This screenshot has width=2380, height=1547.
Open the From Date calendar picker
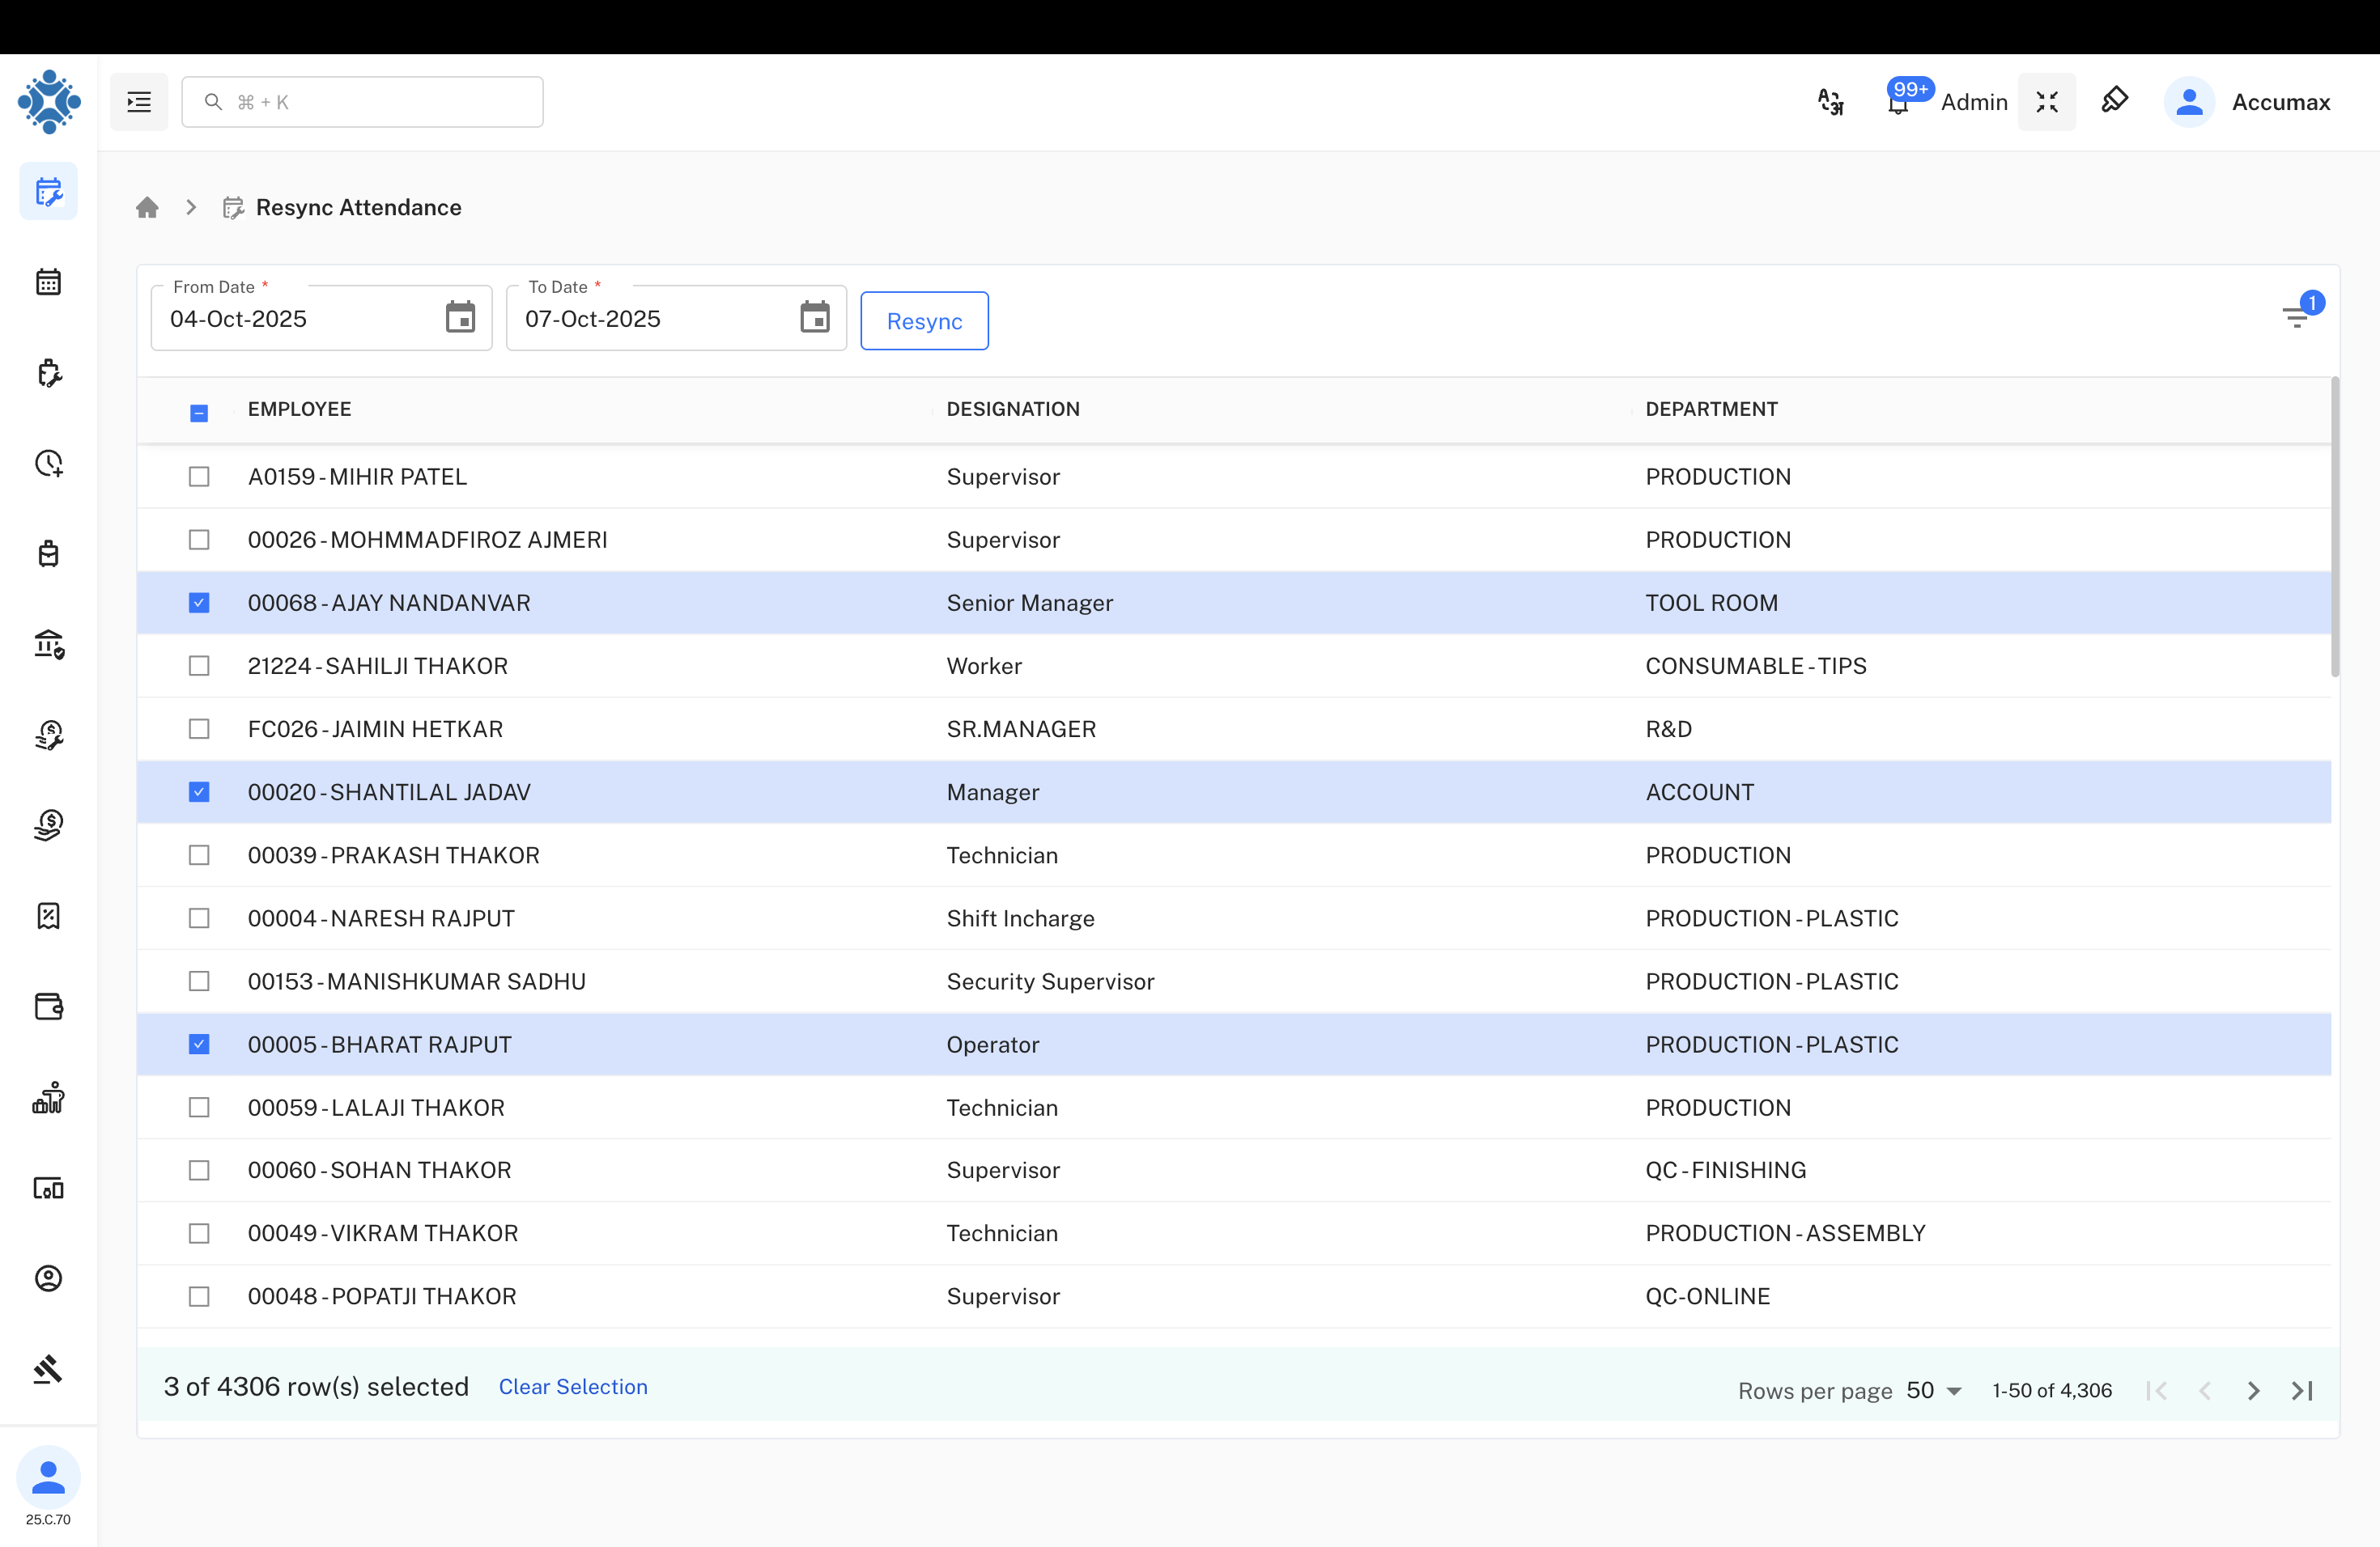coord(459,317)
